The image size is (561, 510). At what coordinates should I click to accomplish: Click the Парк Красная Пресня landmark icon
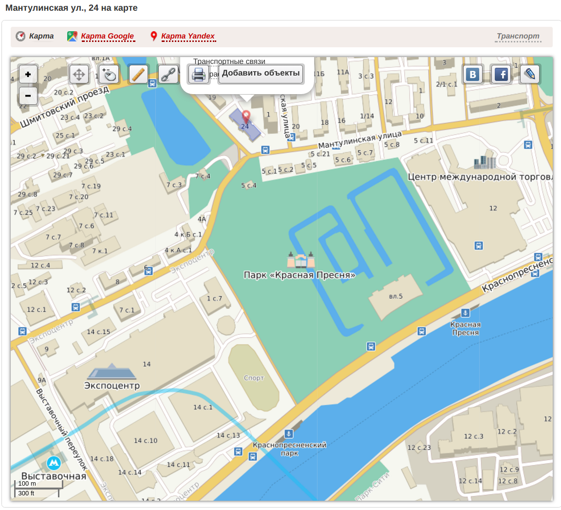coord(301,260)
